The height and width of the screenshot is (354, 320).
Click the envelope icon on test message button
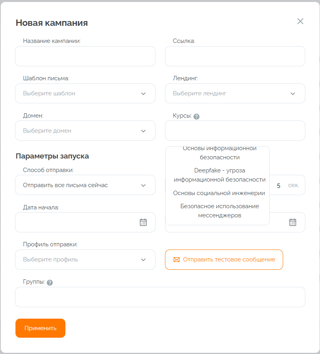pyautogui.click(x=177, y=259)
